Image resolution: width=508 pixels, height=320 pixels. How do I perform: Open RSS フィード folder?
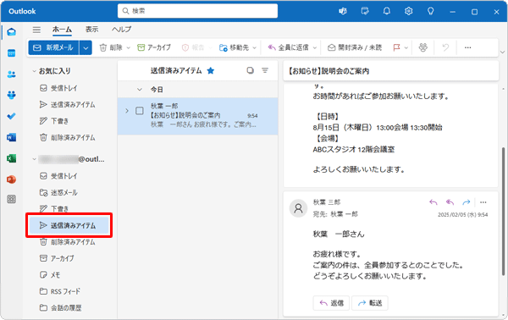[59, 291]
